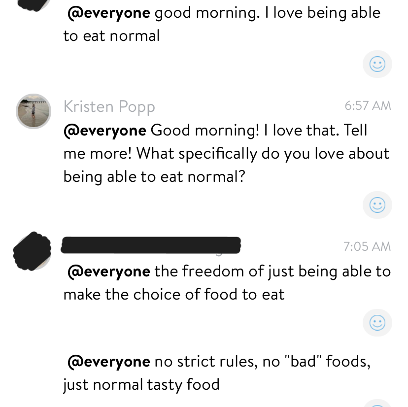
Task: Tap "make the choice of food to eat" text
Action: [x=174, y=294]
